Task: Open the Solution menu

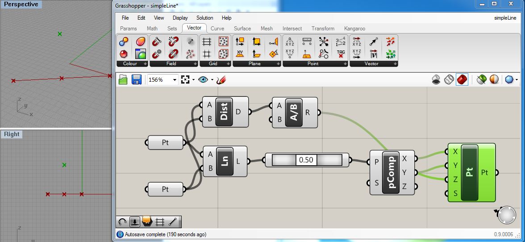Action: click(204, 18)
